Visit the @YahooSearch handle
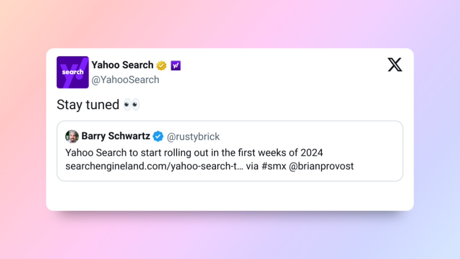This screenshot has height=259, width=460. tap(125, 80)
